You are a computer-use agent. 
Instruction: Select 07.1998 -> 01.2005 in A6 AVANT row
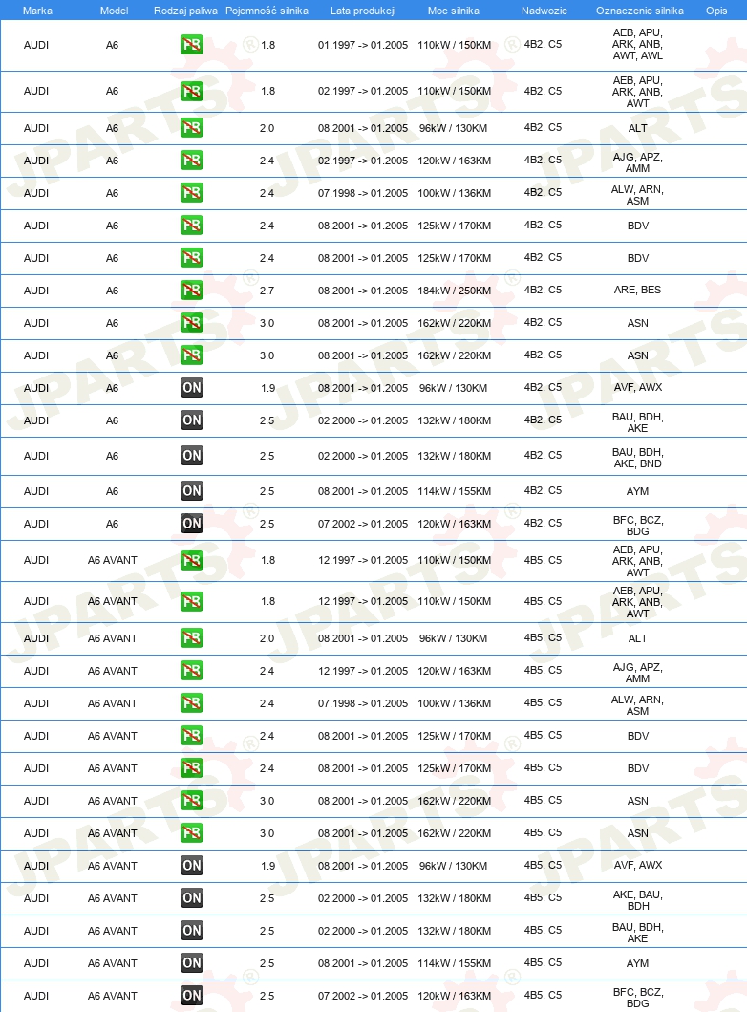pyautogui.click(x=363, y=702)
